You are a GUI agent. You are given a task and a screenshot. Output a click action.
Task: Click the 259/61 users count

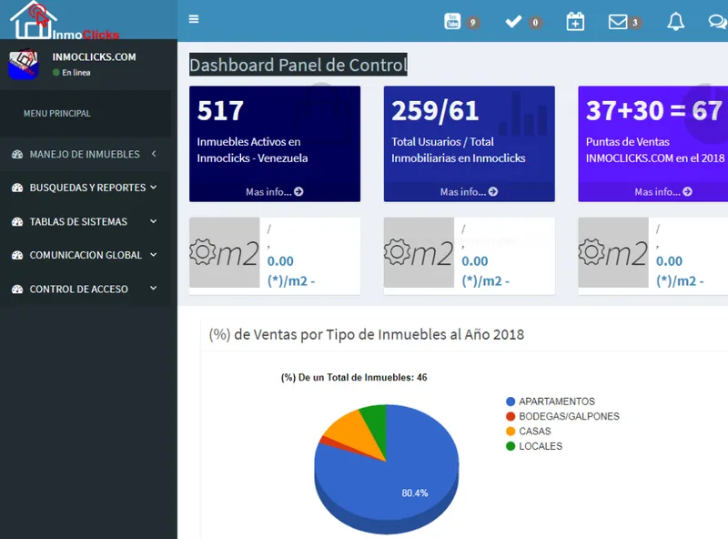435,110
